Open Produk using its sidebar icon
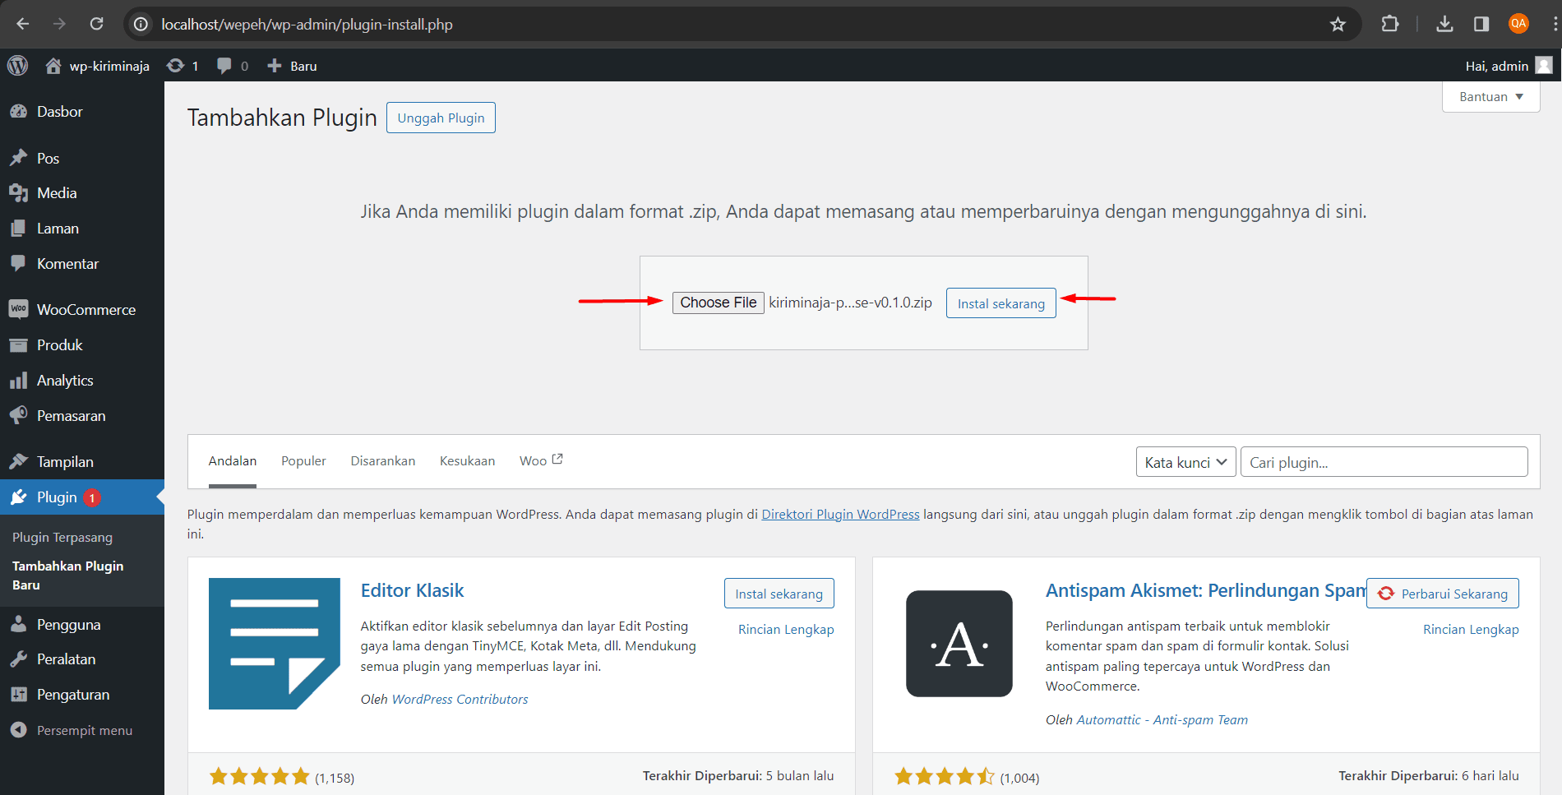The height and width of the screenshot is (795, 1562). coord(20,344)
